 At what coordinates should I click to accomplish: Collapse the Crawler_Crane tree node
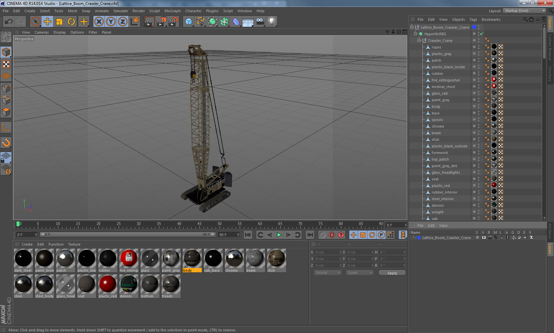click(419, 41)
